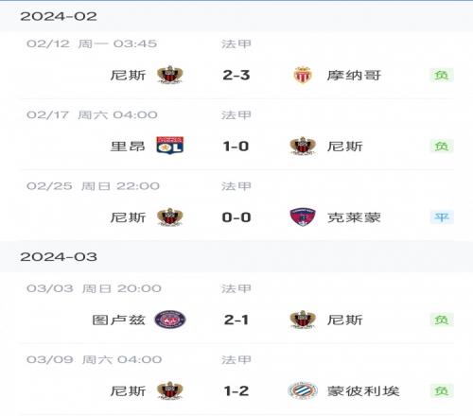Image resolution: width=473 pixels, height=416 pixels.
Task: Click the loss badge on Montpellier match
Action: coord(442,390)
